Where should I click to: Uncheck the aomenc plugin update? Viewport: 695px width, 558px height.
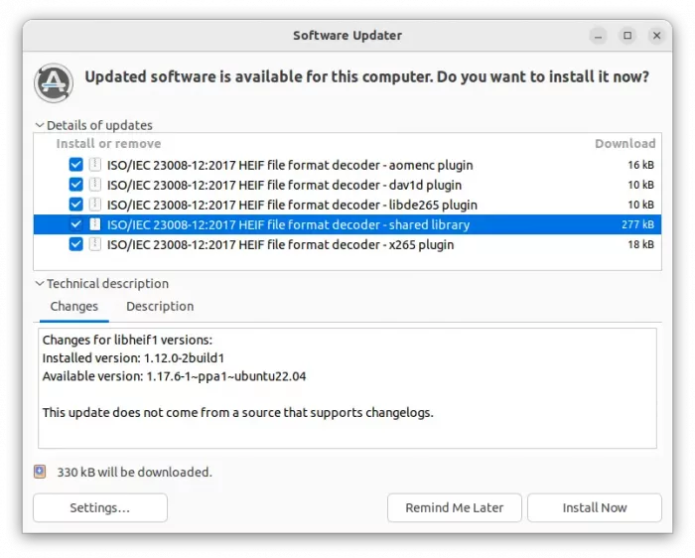point(76,165)
